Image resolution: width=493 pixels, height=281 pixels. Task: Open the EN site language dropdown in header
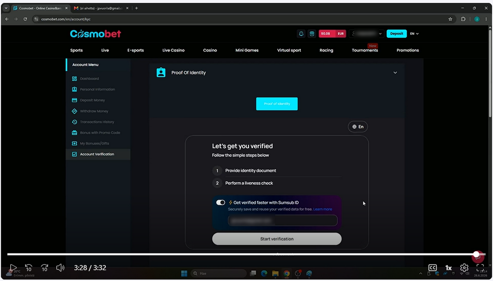pos(415,34)
